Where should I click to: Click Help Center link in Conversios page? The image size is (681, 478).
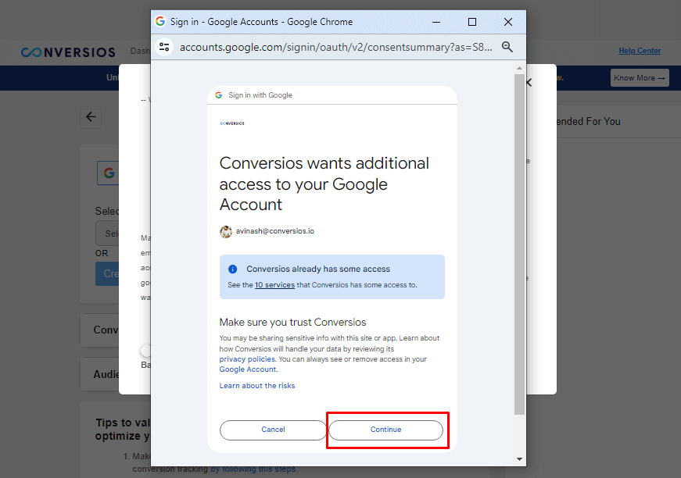640,51
